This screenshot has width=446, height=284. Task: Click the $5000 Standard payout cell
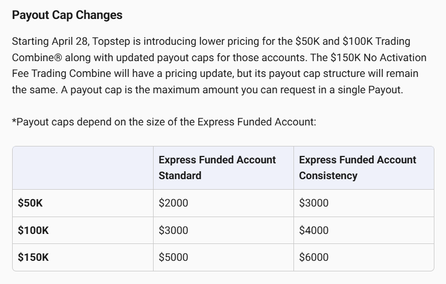223,257
